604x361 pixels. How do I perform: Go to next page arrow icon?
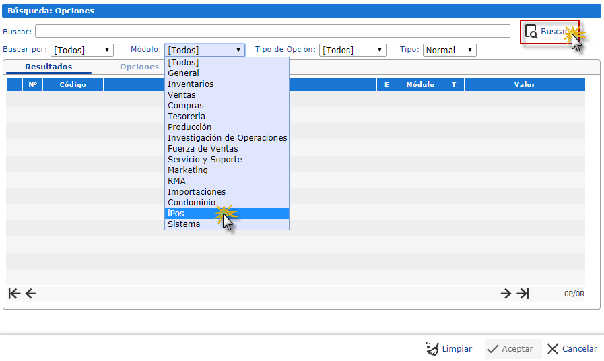(x=506, y=293)
